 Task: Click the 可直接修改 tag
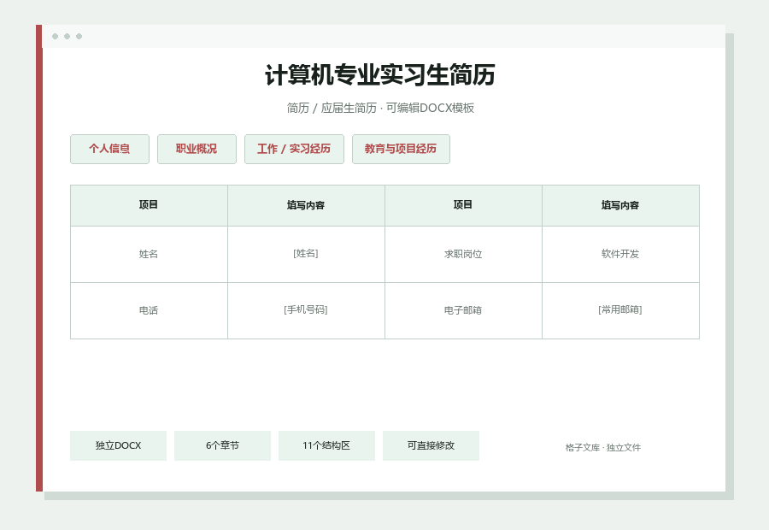431,445
